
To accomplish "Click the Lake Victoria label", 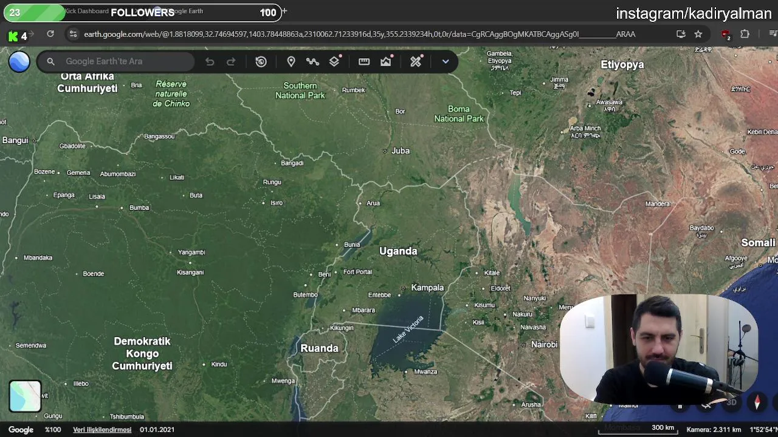I will 408,329.
